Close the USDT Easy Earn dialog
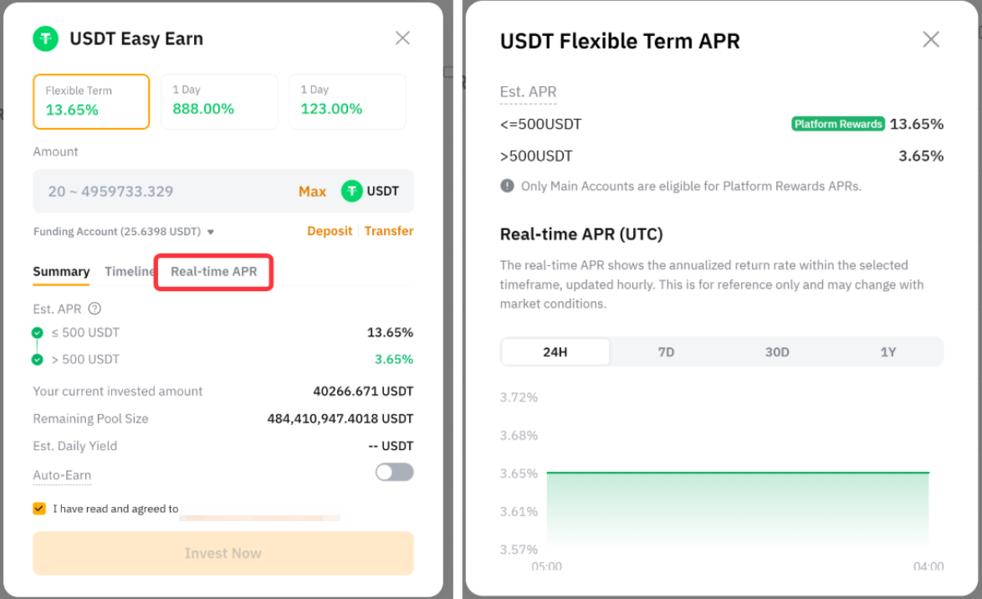Image resolution: width=982 pixels, height=599 pixels. [x=402, y=38]
